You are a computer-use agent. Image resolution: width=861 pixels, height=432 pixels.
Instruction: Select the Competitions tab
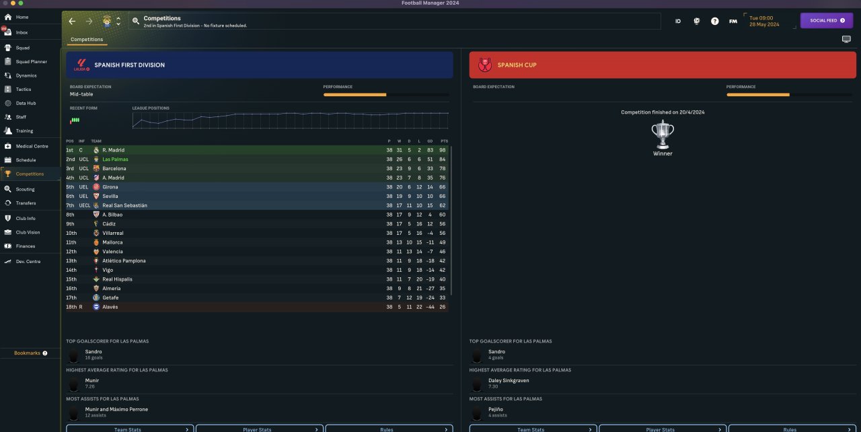pyautogui.click(x=87, y=40)
